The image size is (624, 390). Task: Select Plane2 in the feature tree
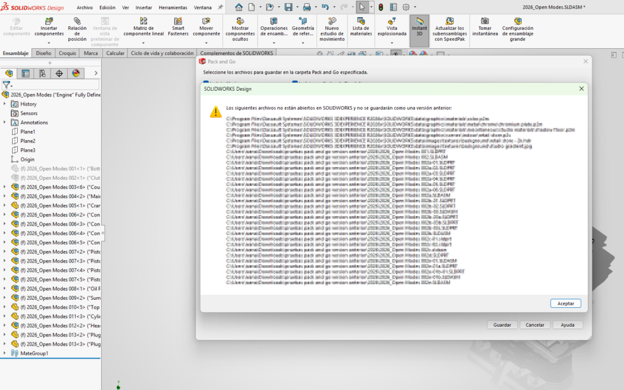(27, 141)
